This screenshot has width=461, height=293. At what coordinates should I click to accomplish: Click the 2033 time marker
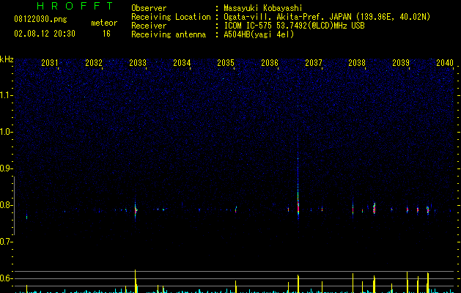(x=138, y=63)
